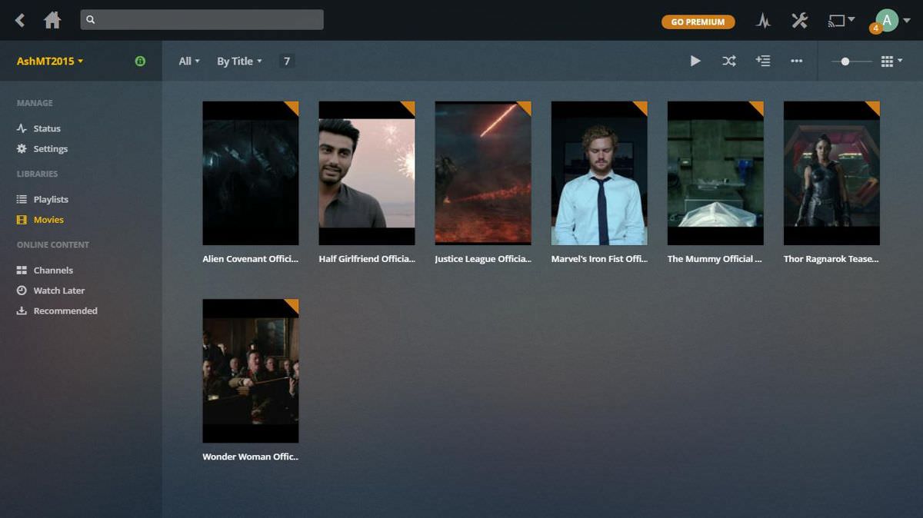Open Status in the sidebar

pyautogui.click(x=47, y=128)
